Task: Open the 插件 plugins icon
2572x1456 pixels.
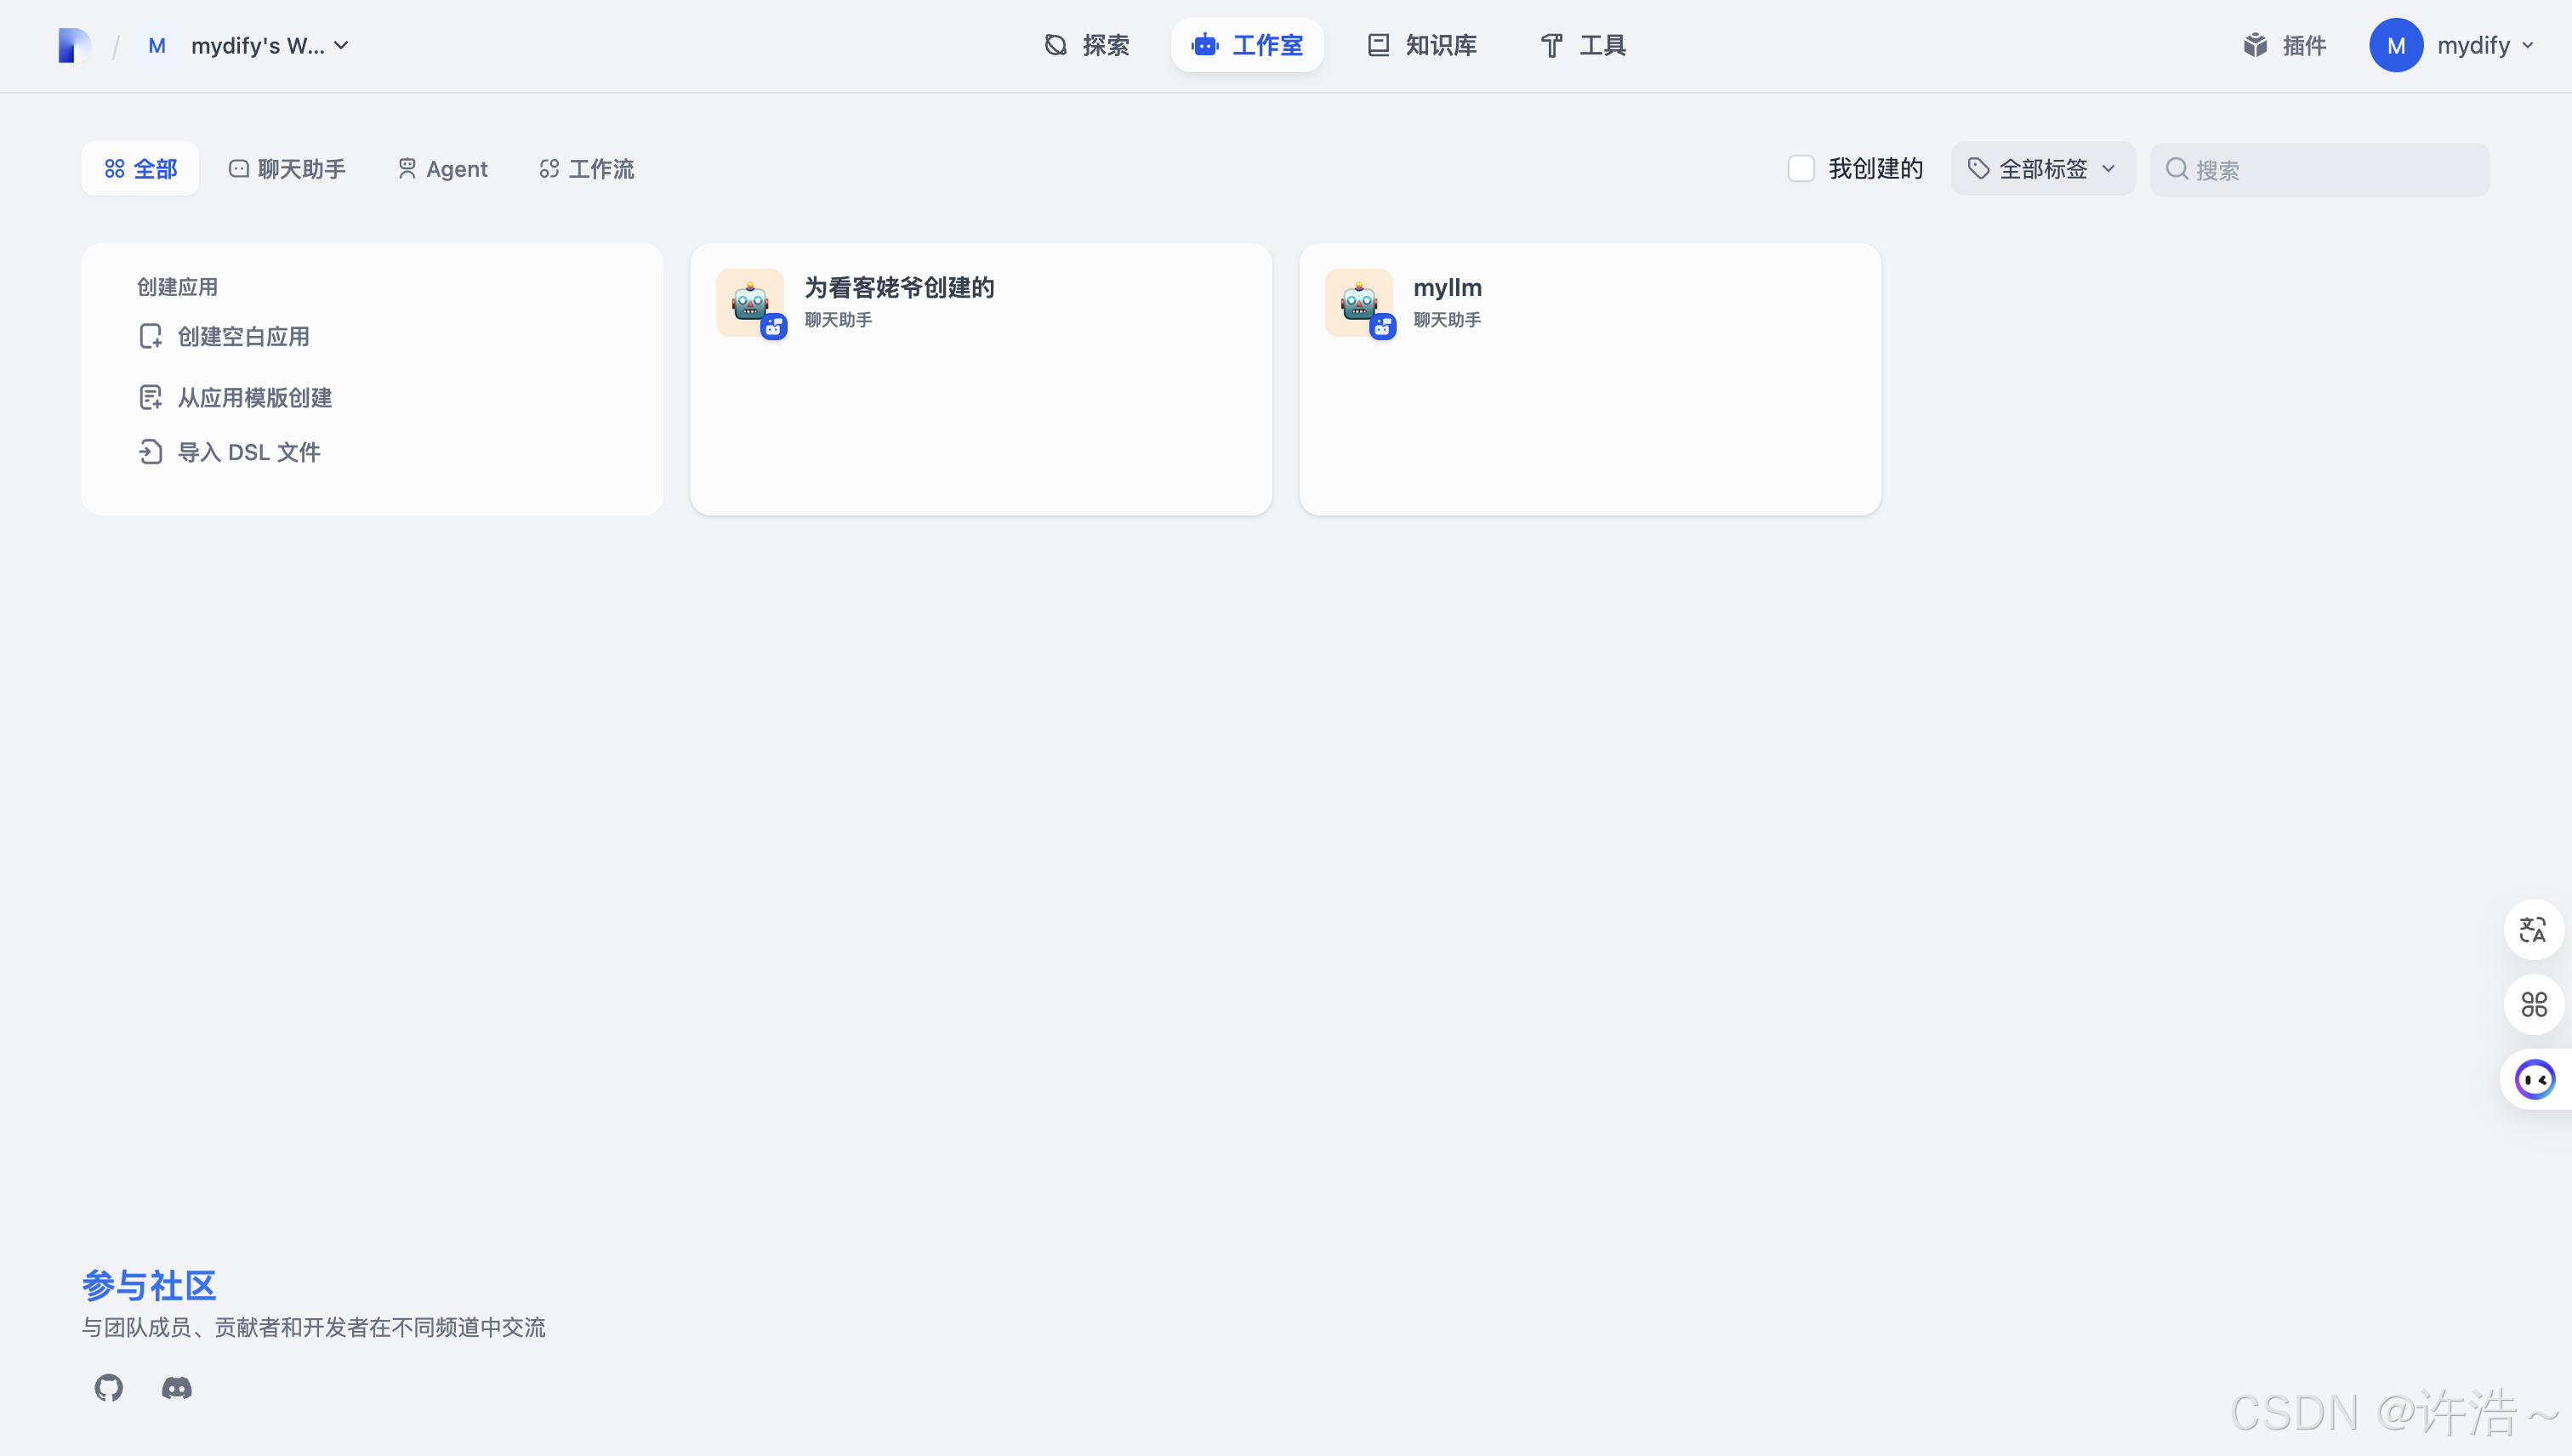Action: (x=2255, y=45)
